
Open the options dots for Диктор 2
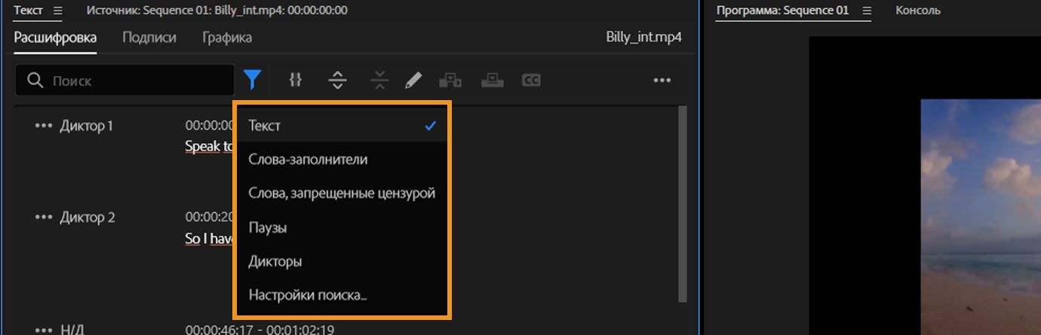tap(44, 218)
